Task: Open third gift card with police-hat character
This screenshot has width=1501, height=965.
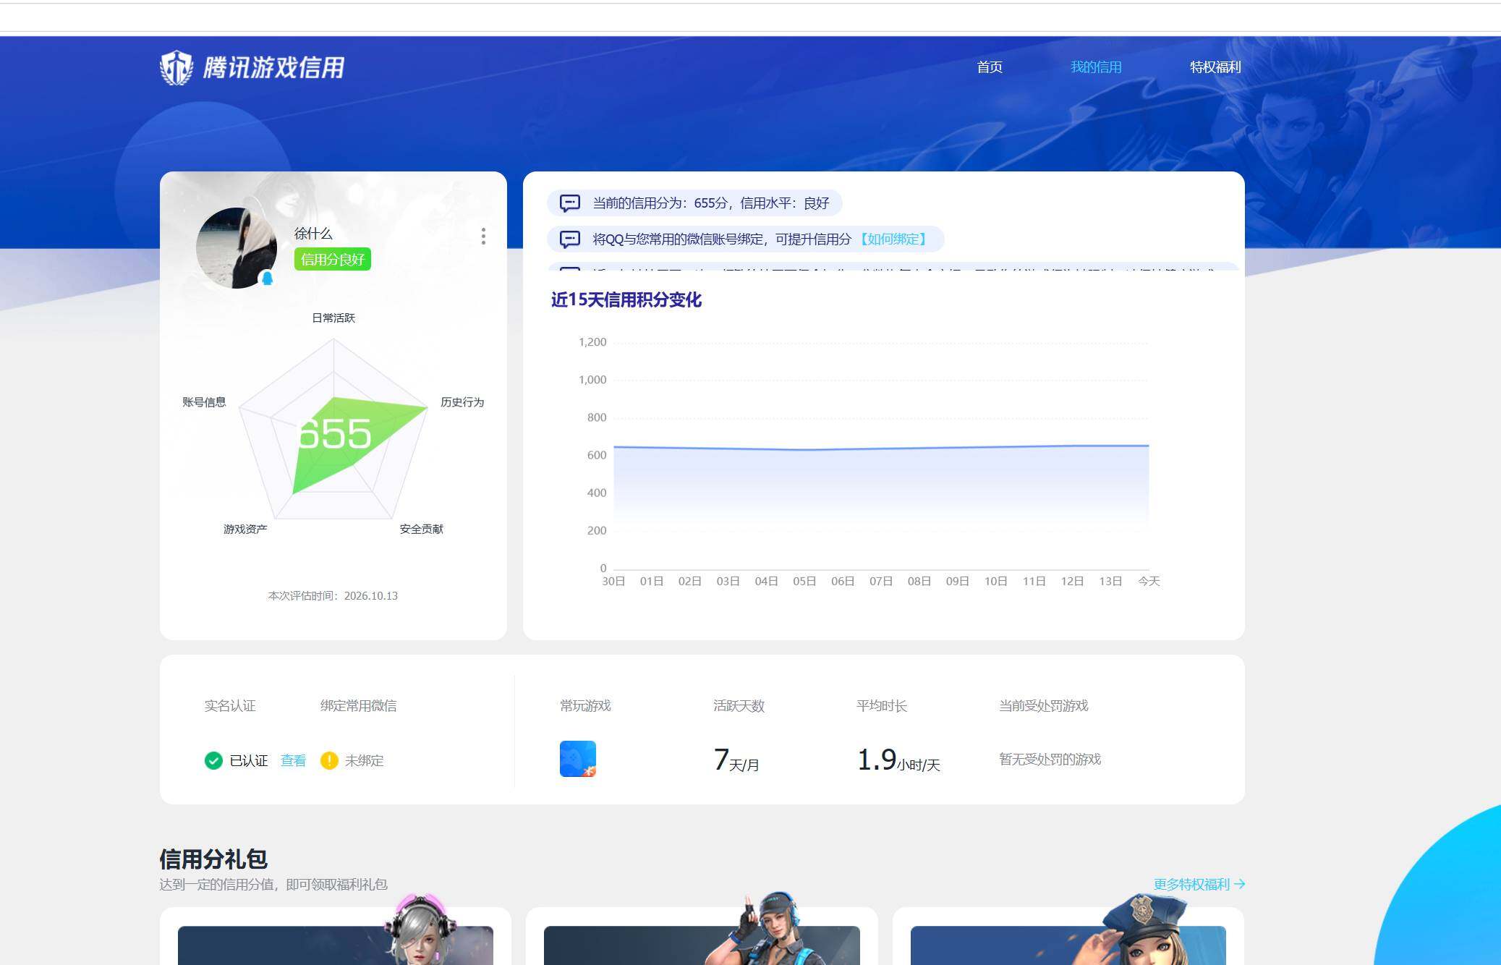Action: pyautogui.click(x=1068, y=936)
